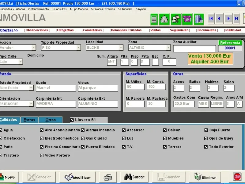Go to next record

point(228,19)
